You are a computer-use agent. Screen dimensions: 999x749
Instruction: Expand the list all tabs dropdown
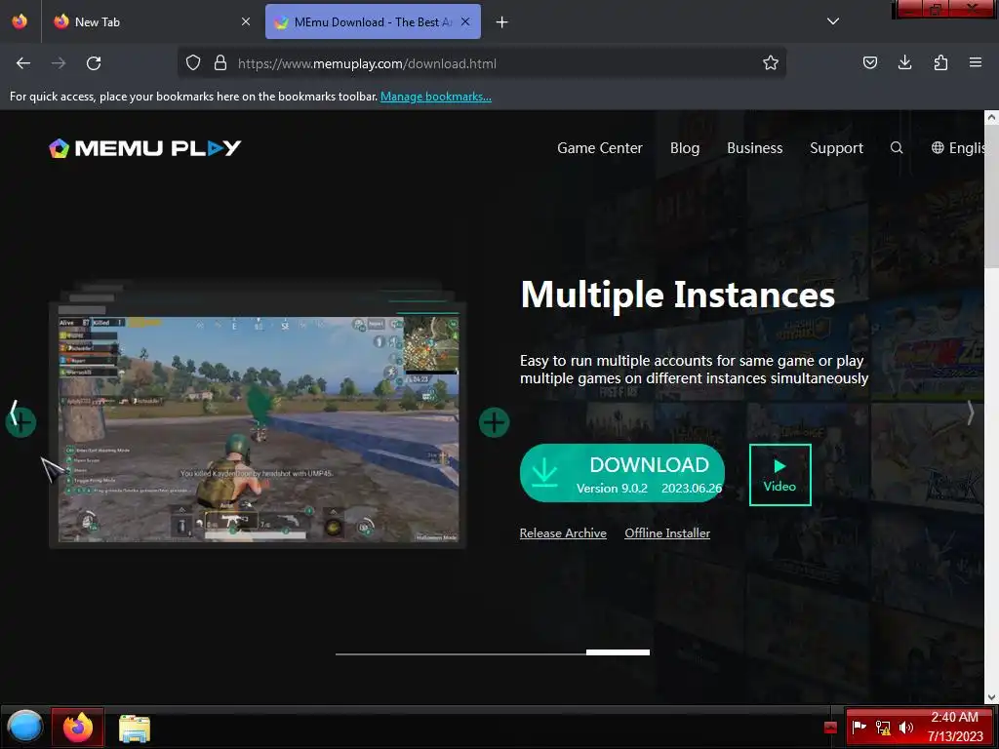coord(833,21)
